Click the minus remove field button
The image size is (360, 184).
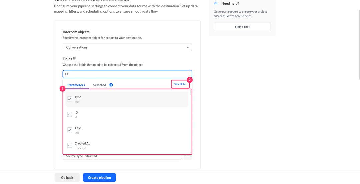tap(188, 156)
